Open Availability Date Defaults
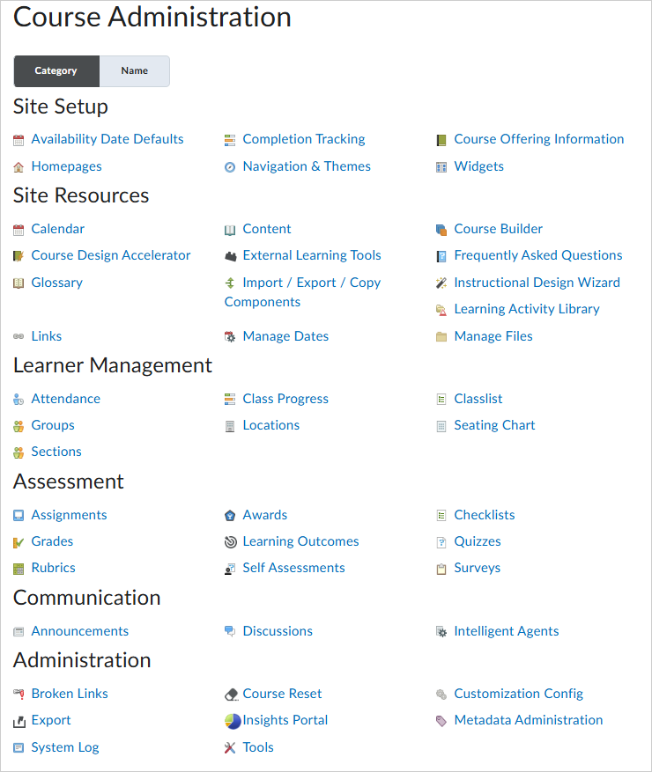The height and width of the screenshot is (772, 652). (107, 139)
